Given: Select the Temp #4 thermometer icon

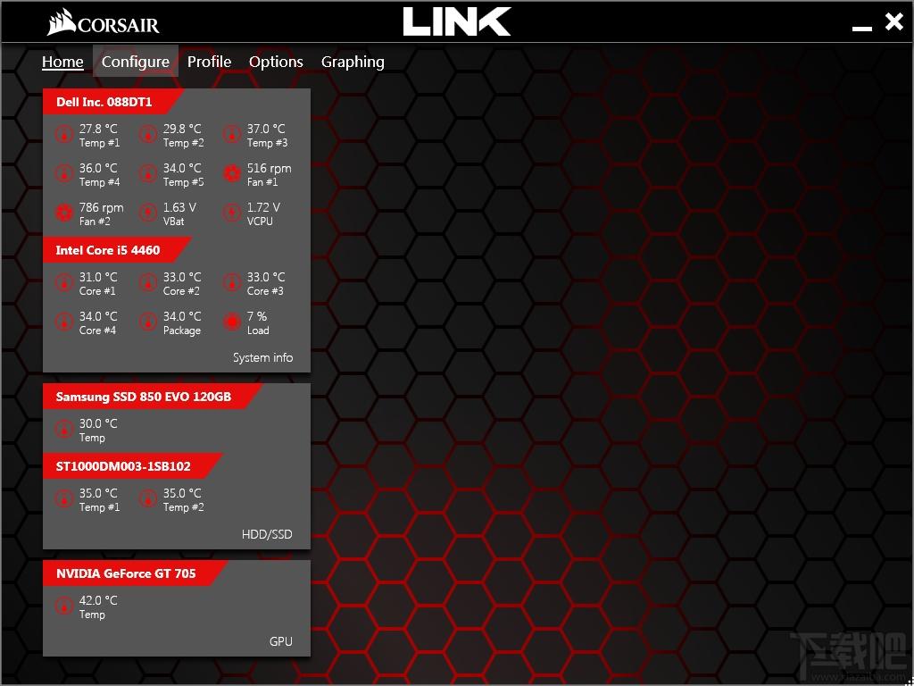Looking at the screenshot, I should pyautogui.click(x=64, y=174).
